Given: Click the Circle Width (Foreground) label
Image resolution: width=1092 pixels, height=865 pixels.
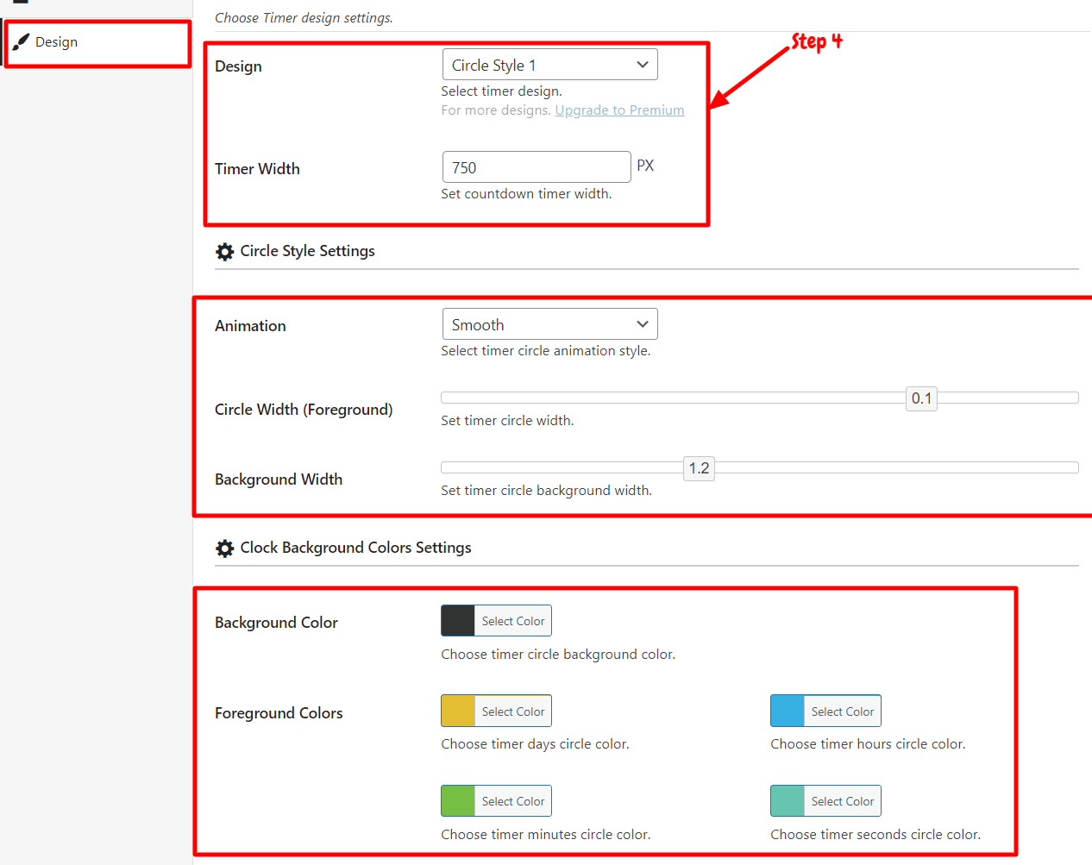Looking at the screenshot, I should pyautogui.click(x=304, y=410).
